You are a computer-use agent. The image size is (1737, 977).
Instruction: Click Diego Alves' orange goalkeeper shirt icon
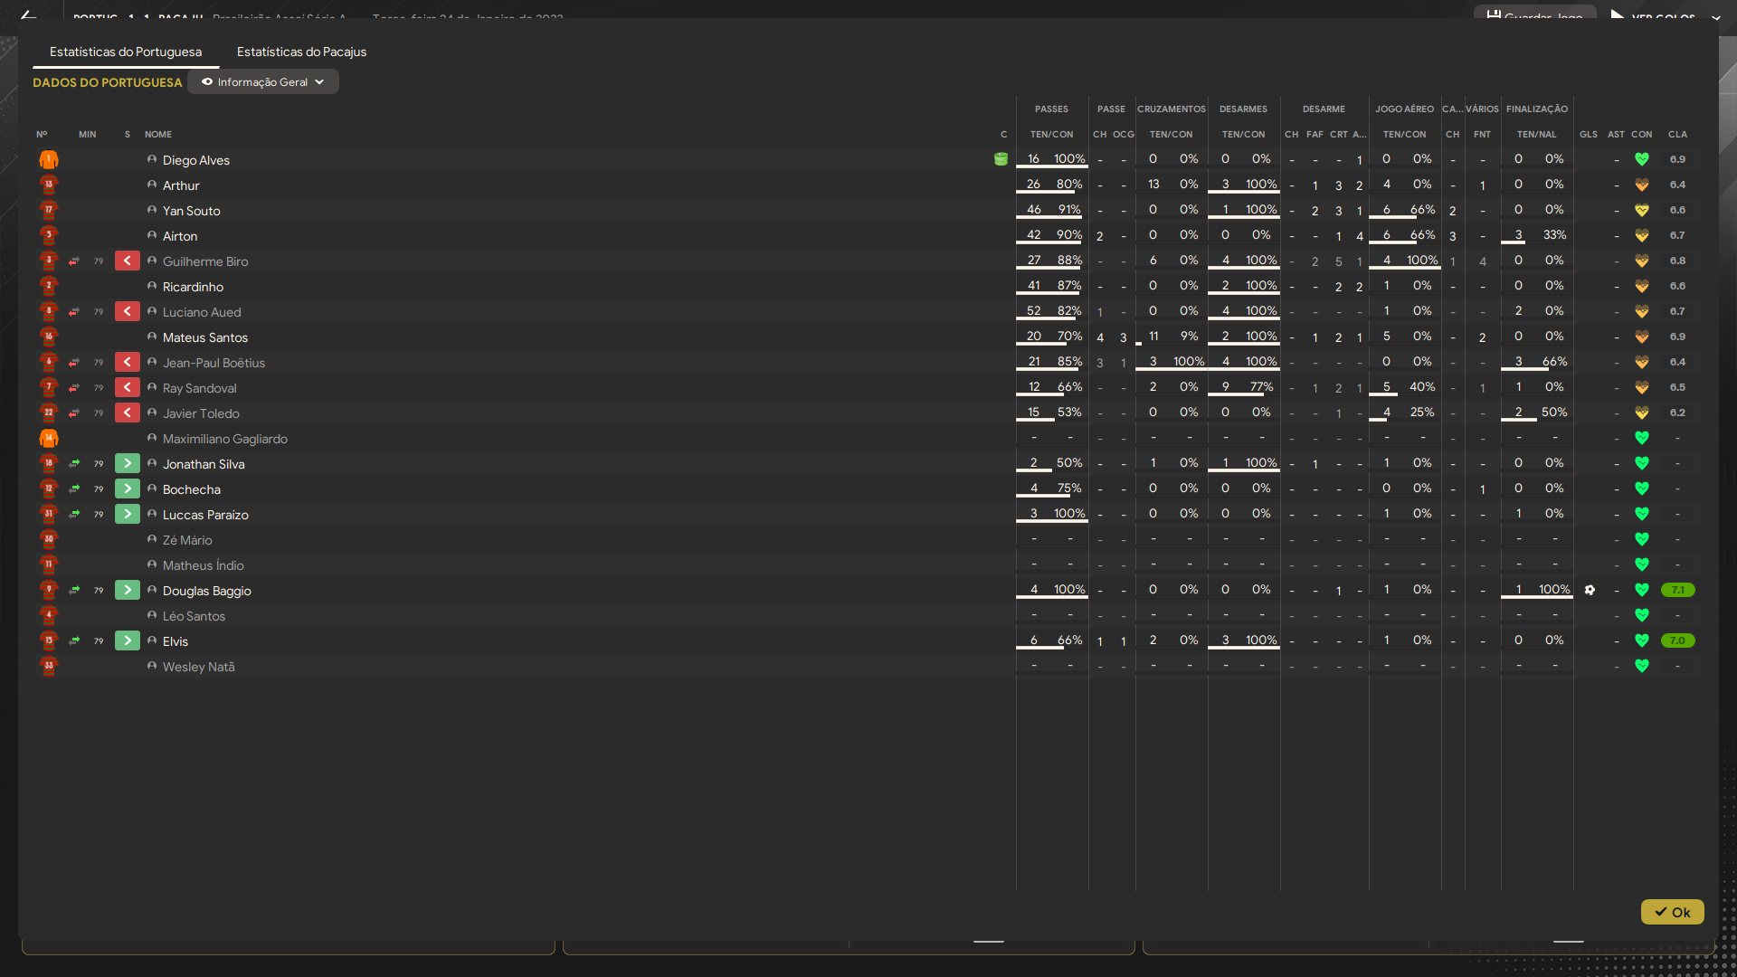pyautogui.click(x=49, y=160)
